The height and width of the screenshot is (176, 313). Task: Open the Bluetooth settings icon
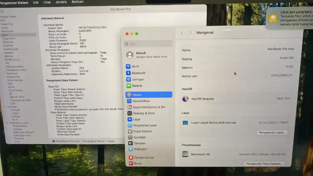[x=128, y=73]
